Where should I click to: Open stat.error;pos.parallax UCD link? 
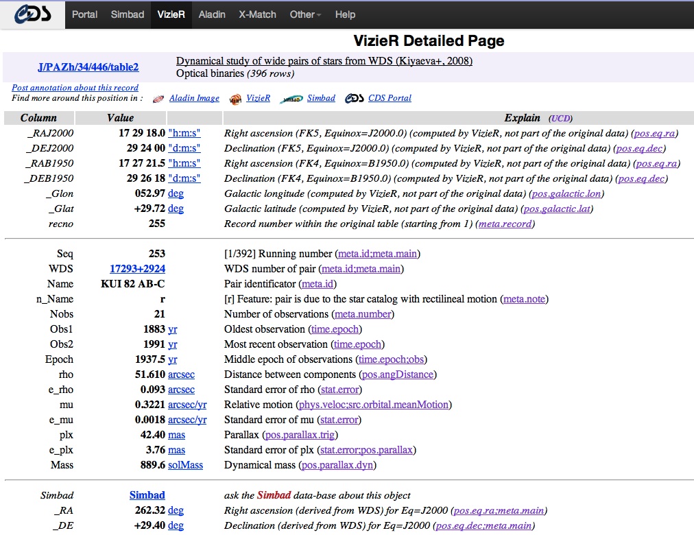click(366, 449)
